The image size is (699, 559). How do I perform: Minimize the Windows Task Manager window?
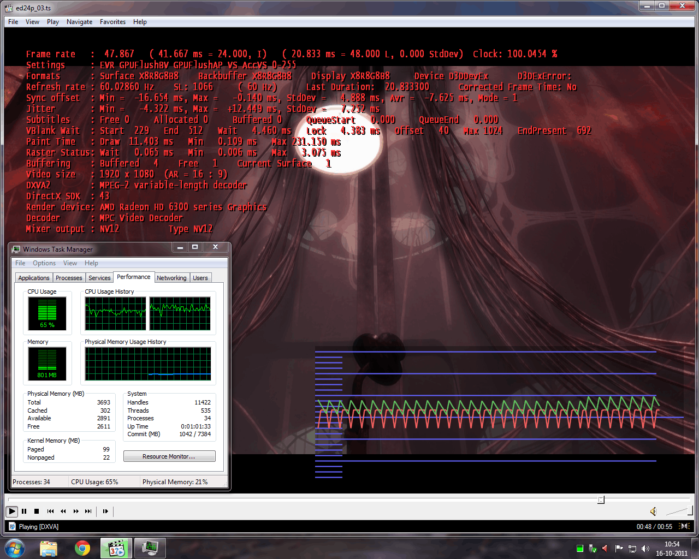tap(179, 247)
